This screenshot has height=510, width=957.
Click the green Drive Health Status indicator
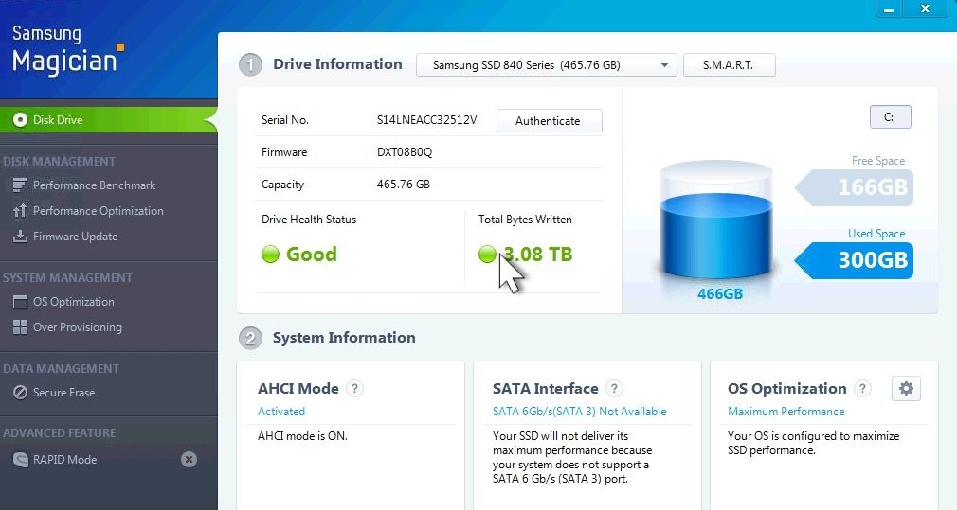tap(270, 255)
